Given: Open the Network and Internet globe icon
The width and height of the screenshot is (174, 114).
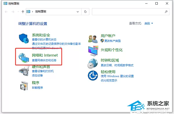Looking at the screenshot, I should [24, 58].
